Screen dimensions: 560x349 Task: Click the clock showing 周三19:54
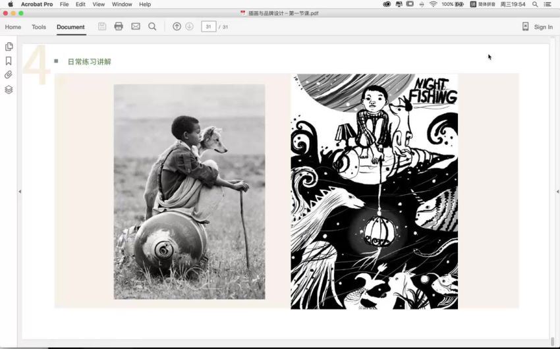(x=513, y=5)
